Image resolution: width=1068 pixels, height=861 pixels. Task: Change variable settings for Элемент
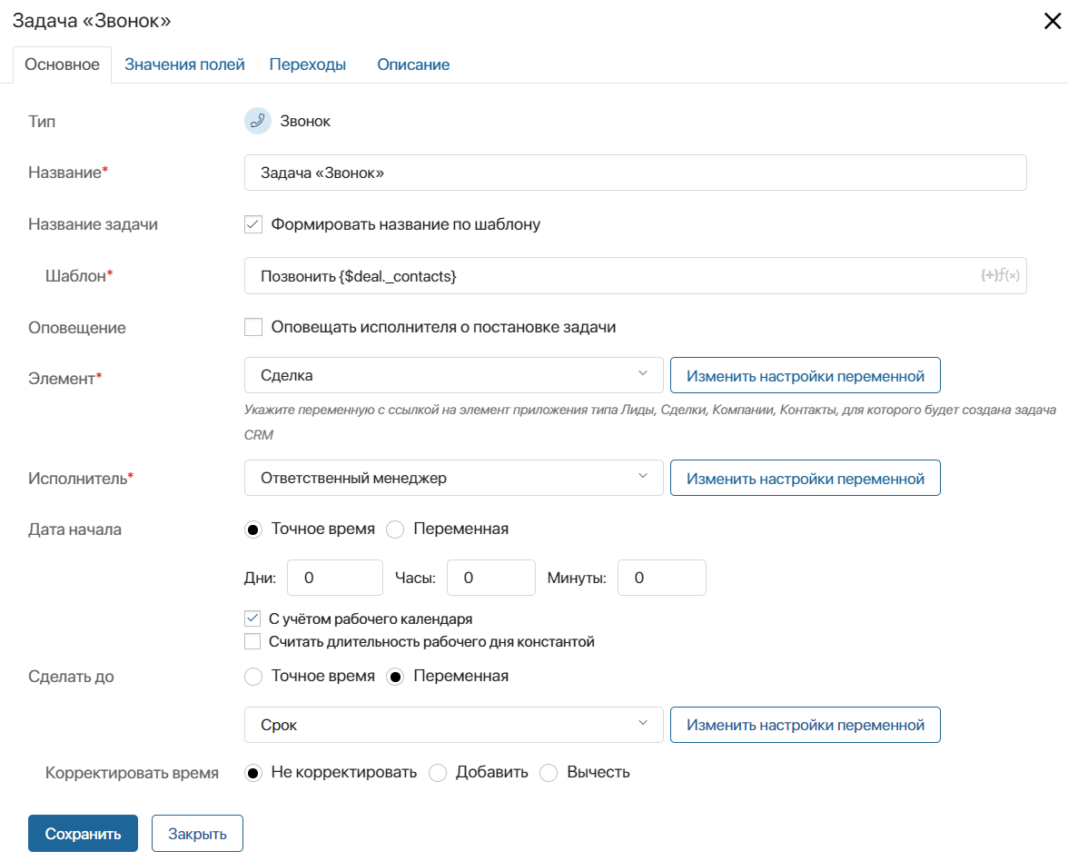[x=805, y=375]
